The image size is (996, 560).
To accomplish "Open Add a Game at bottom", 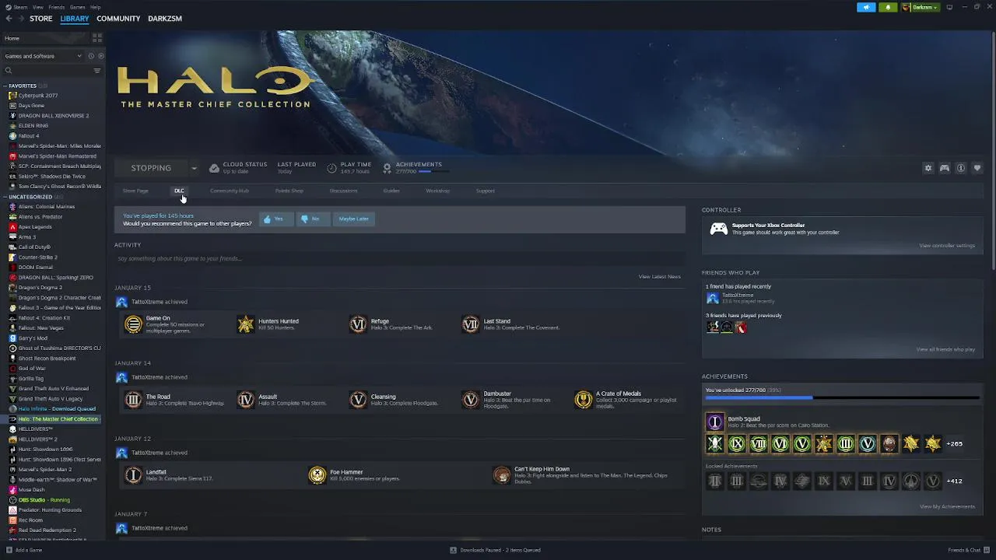I will click(x=24, y=550).
